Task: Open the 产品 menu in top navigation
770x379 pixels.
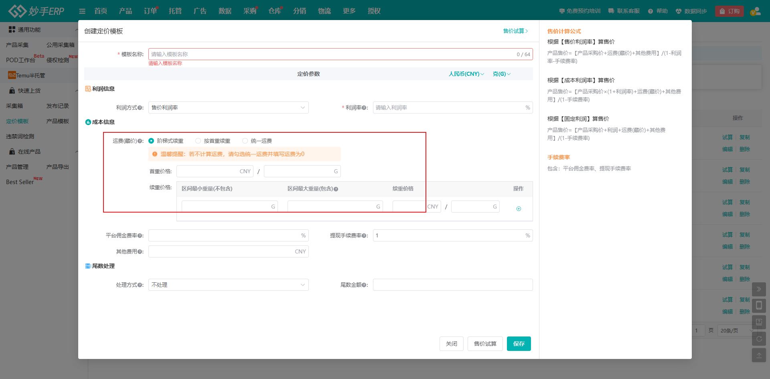Action: (x=126, y=11)
